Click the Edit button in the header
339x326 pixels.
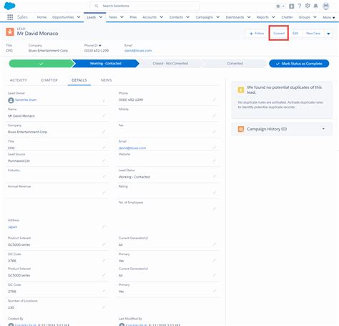point(295,33)
